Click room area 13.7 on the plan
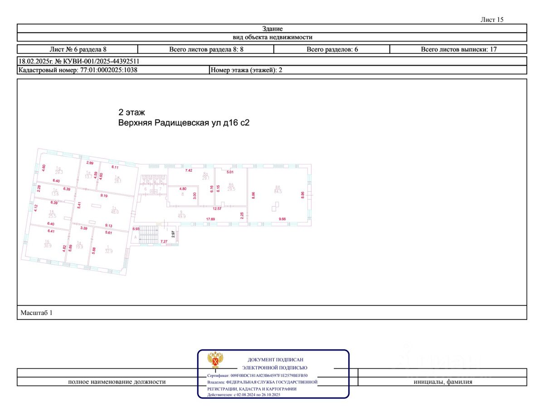 coord(88,177)
